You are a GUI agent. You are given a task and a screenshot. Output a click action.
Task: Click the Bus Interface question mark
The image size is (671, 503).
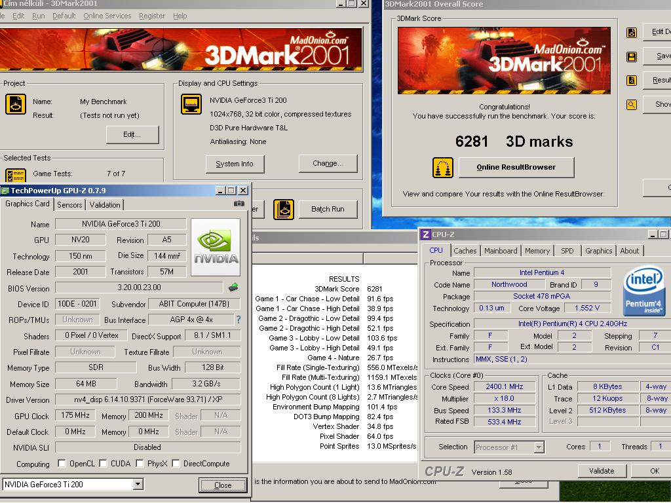[239, 320]
